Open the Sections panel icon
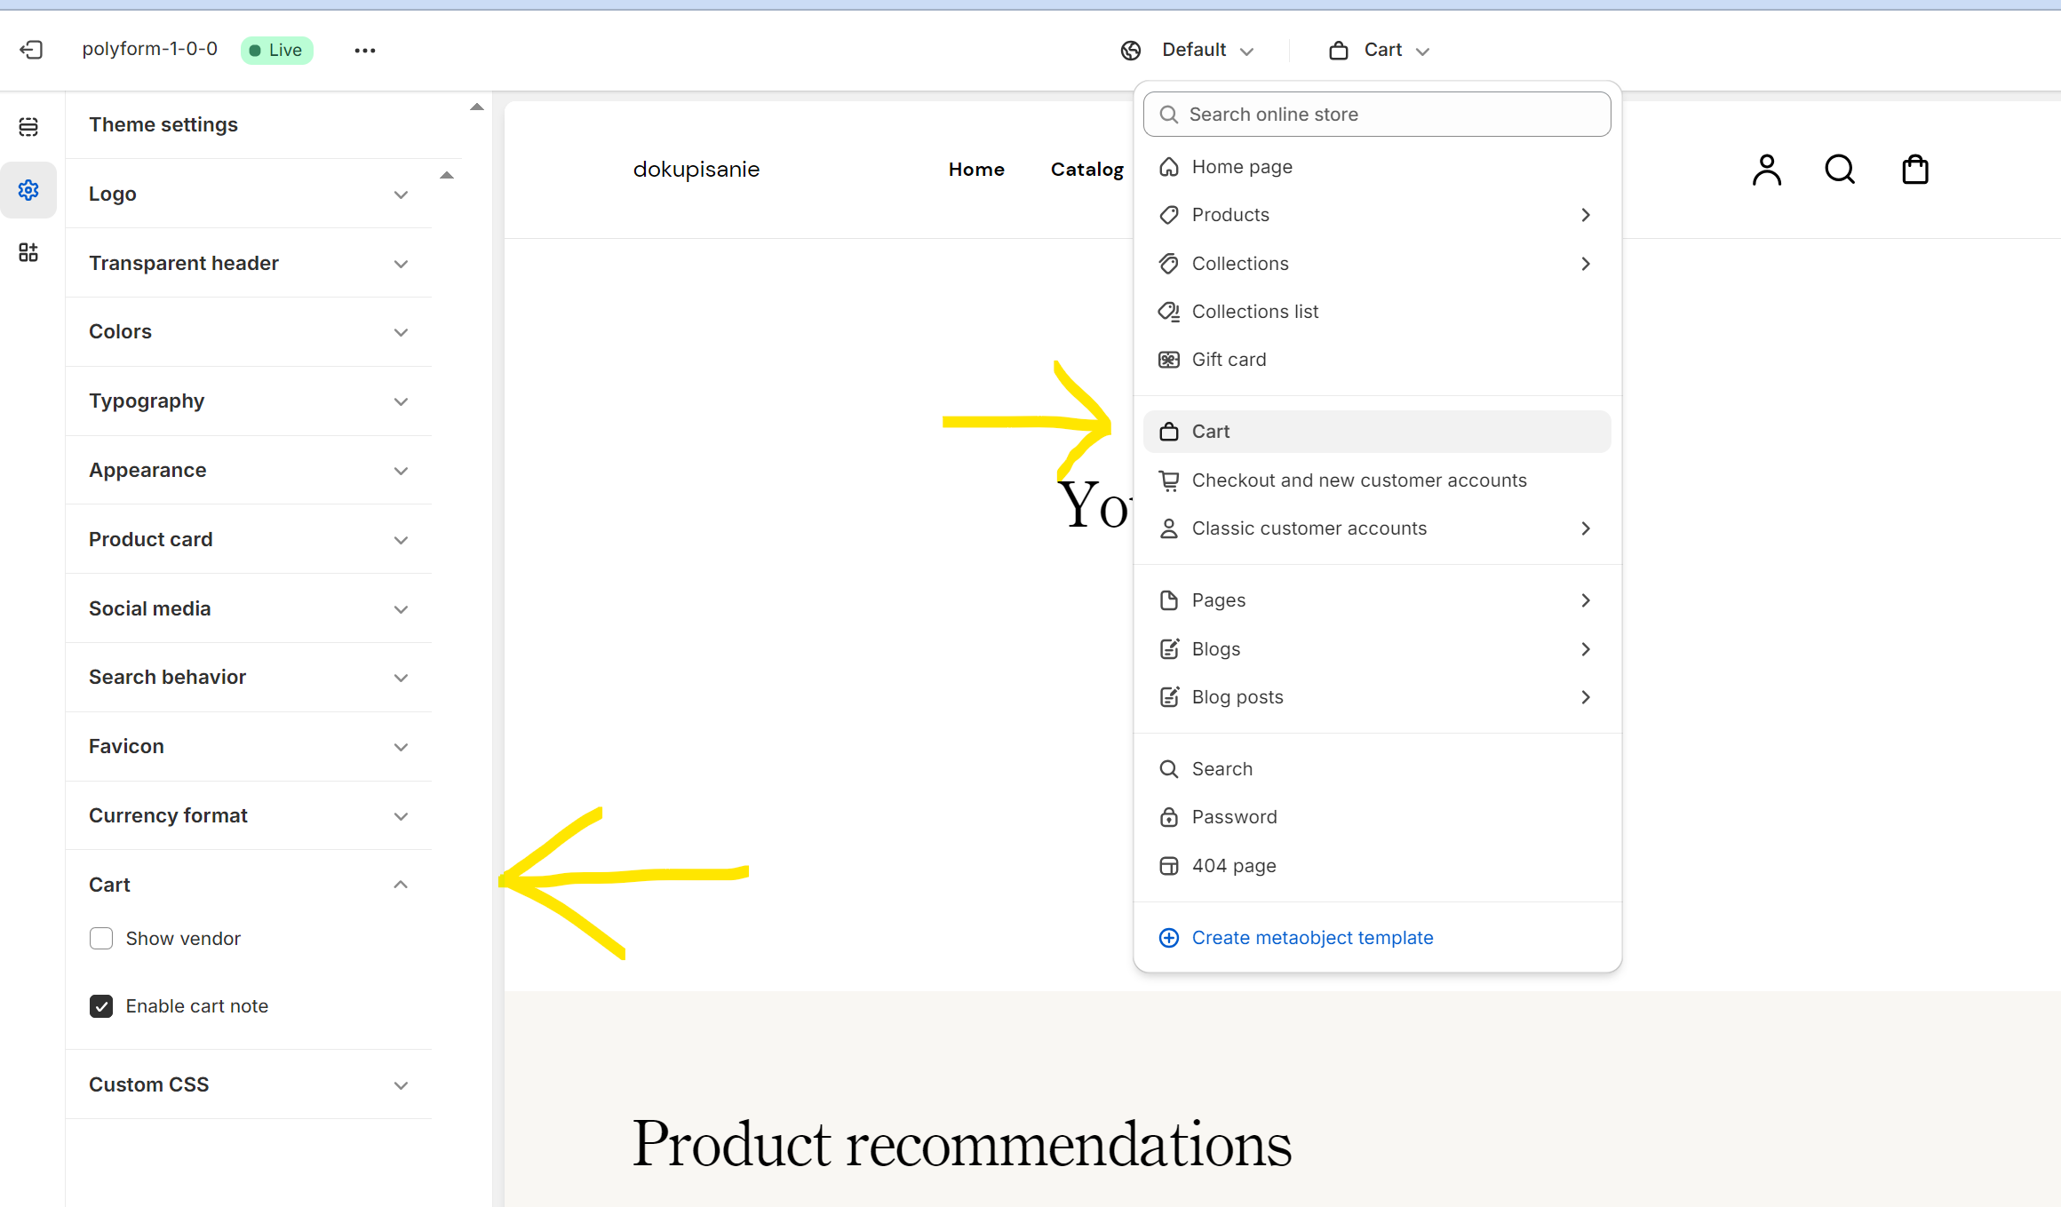2061x1207 pixels. point(28,127)
